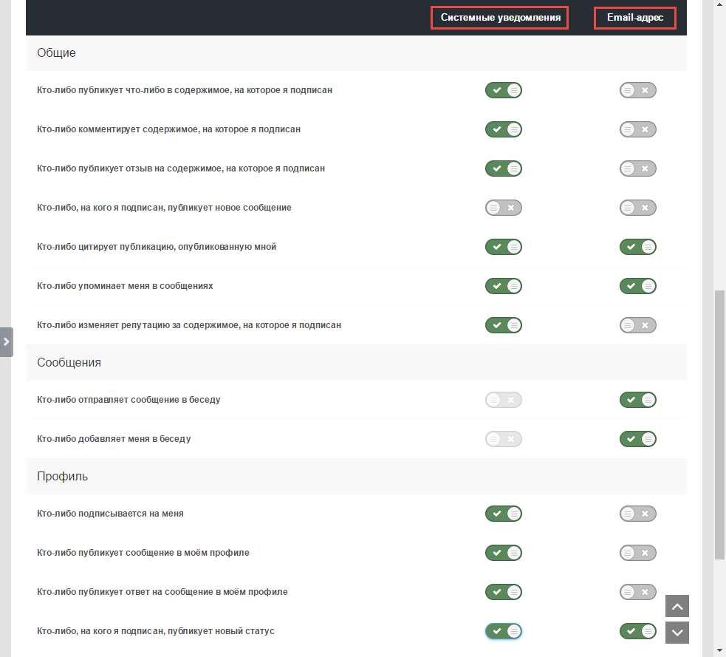726x657 pixels.
Task: Click text "Кто-либо отправляет сообщение в беседу"
Action: (x=129, y=400)
